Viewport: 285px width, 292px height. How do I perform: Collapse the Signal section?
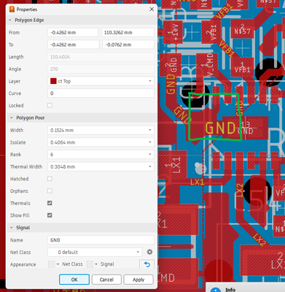(12, 228)
